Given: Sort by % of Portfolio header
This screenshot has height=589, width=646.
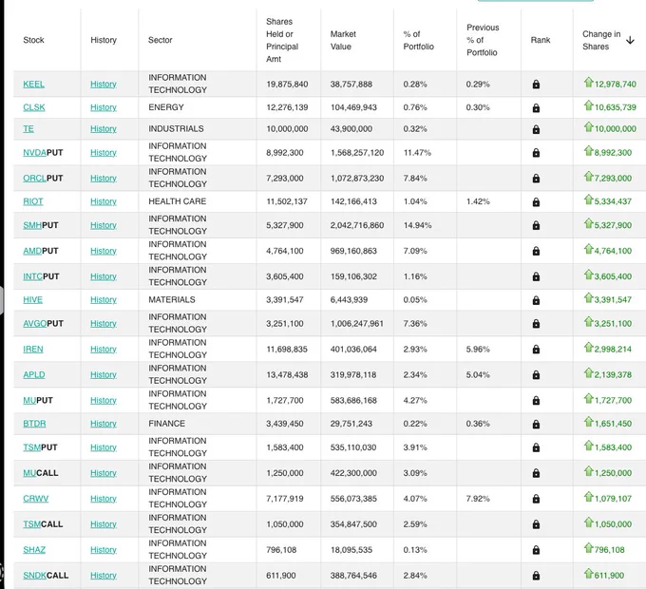Looking at the screenshot, I should [x=418, y=40].
